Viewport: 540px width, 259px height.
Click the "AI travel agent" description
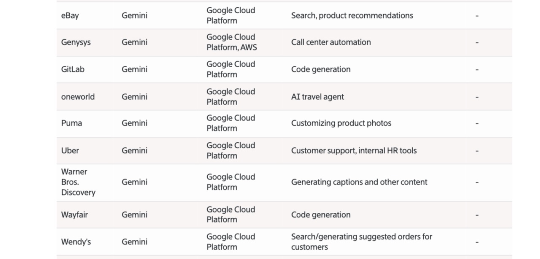coord(317,97)
